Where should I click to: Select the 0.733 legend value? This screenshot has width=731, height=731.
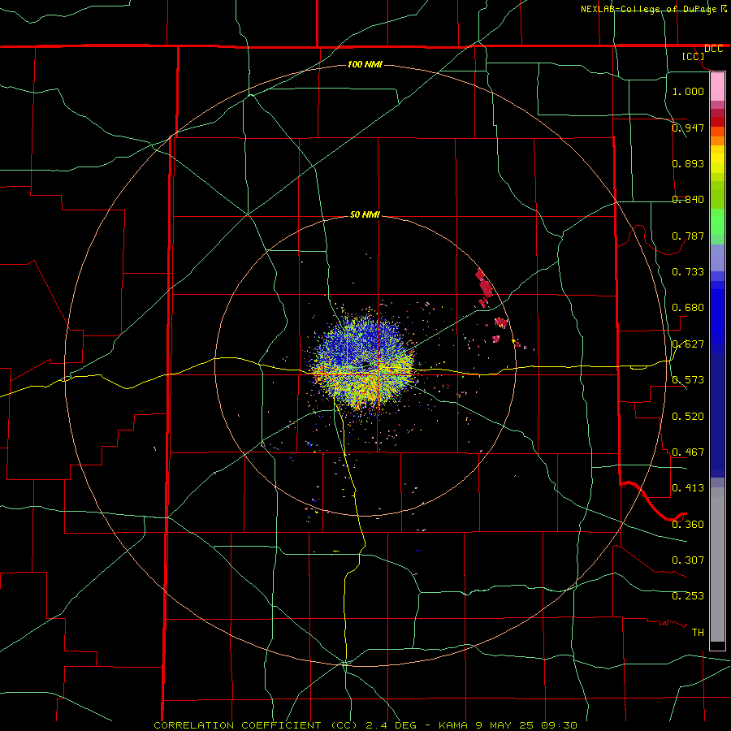pyautogui.click(x=688, y=272)
